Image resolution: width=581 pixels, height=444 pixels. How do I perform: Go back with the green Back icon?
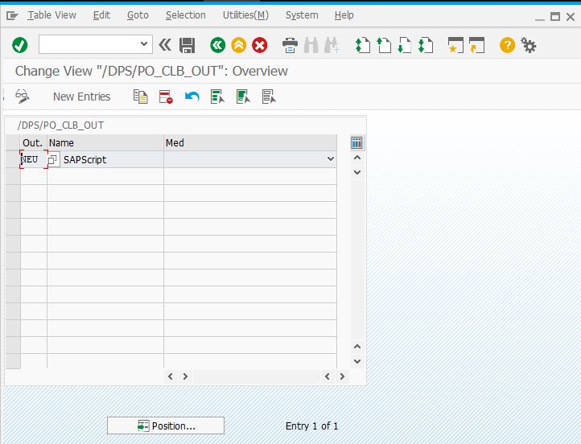pos(218,45)
